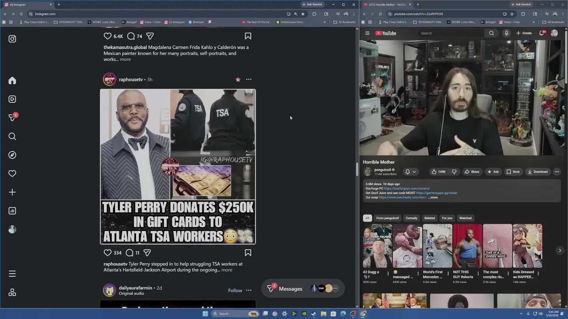
Task: Open the Instagram More hamburger menu
Action: 12,274
